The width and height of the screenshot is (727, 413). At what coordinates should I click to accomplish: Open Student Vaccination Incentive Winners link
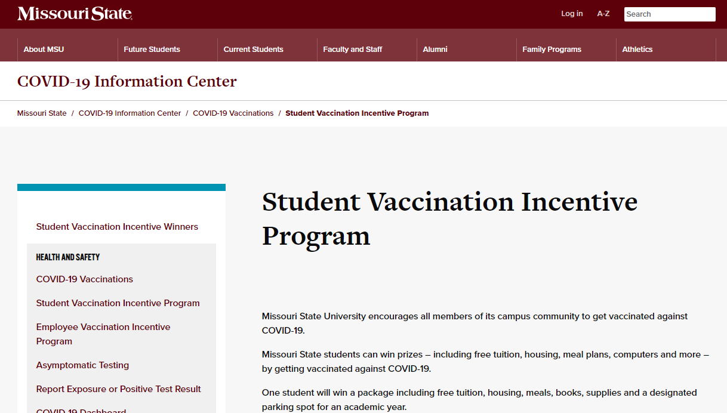tap(117, 227)
